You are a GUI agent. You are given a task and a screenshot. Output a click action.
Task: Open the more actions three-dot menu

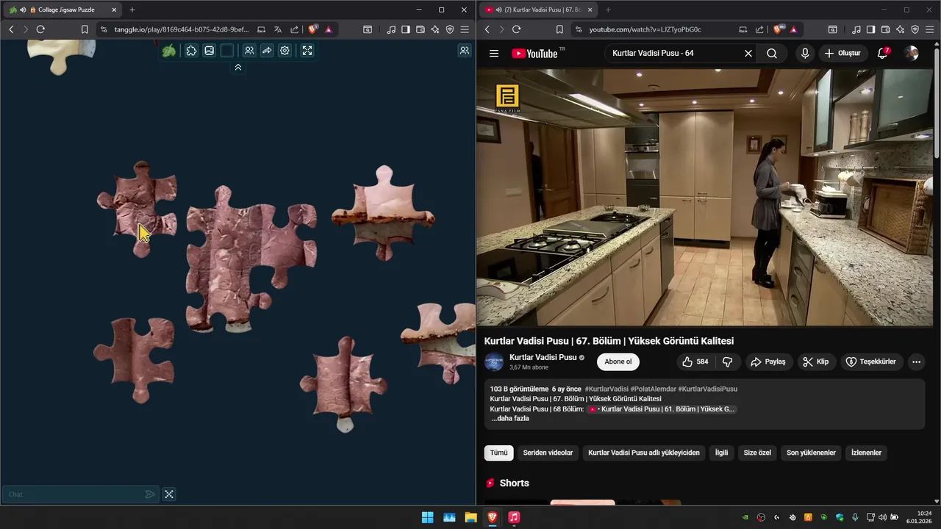pyautogui.click(x=916, y=361)
